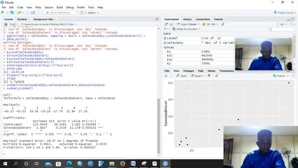Open the Plots menu
Screen dimensions: 298x168
coord(38,7)
